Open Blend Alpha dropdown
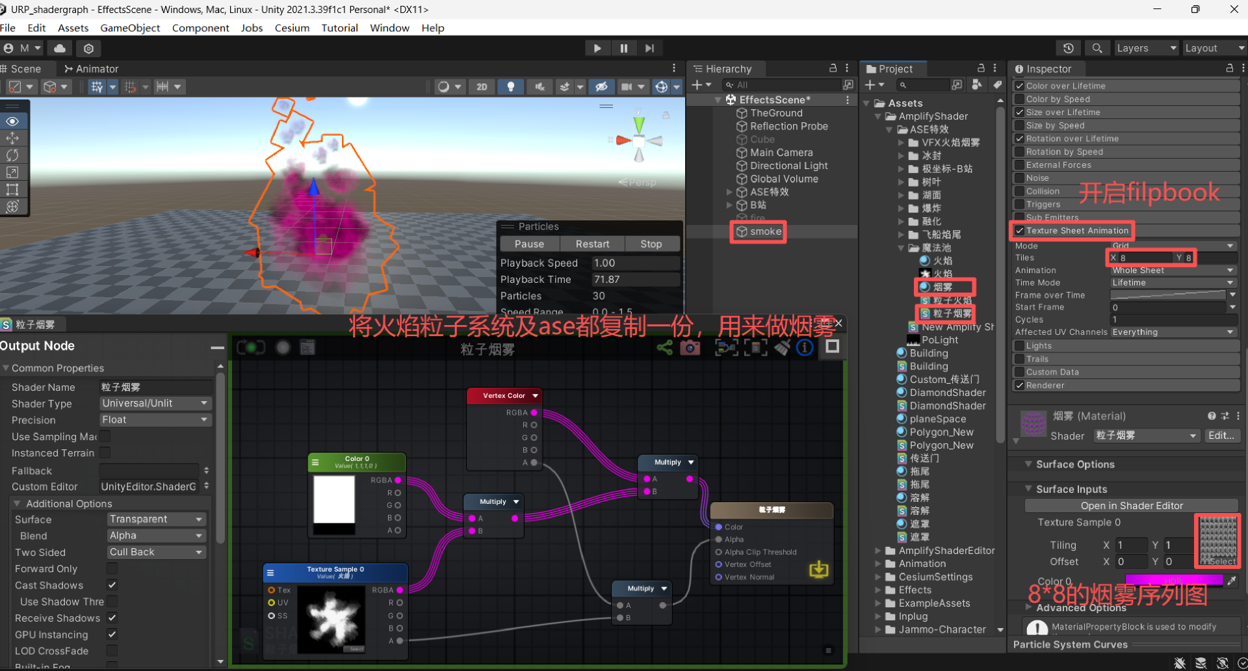This screenshot has height=671, width=1248. tap(157, 536)
